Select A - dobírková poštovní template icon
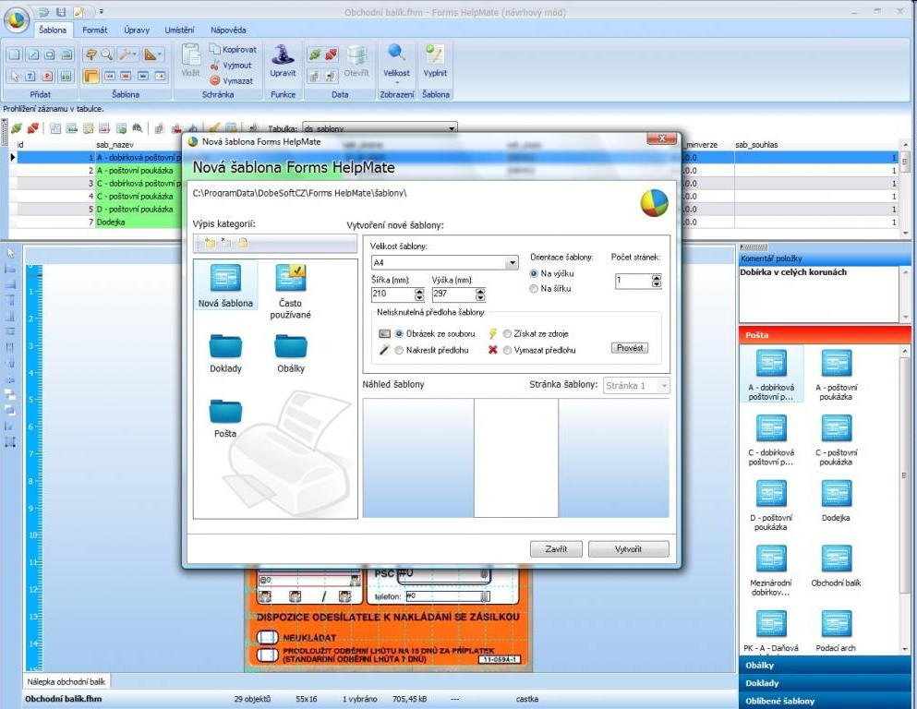Viewport: 917px width, 709px height. point(771,363)
